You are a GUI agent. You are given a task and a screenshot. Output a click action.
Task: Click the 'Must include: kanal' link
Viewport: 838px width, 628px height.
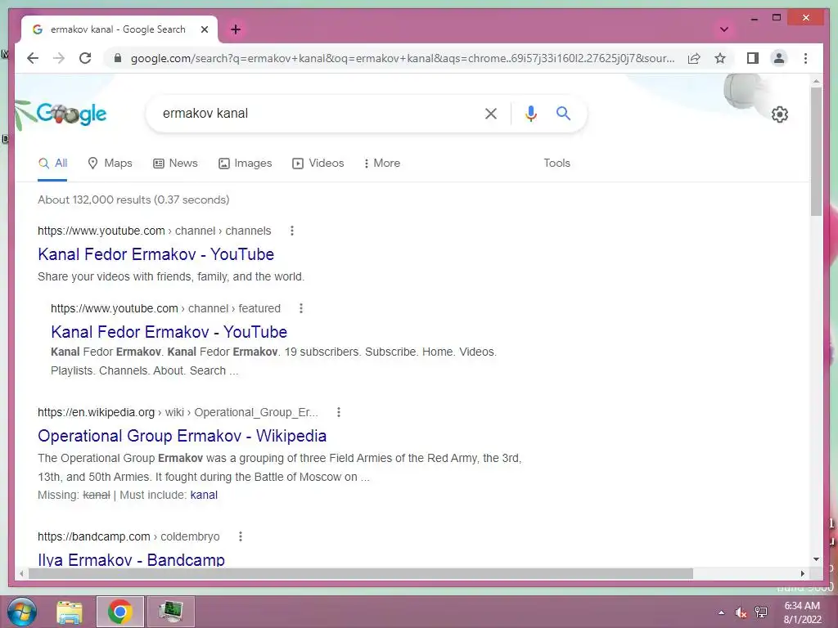click(204, 495)
